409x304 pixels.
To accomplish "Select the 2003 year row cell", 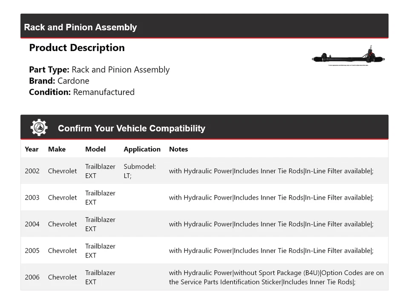I will 32,198.
